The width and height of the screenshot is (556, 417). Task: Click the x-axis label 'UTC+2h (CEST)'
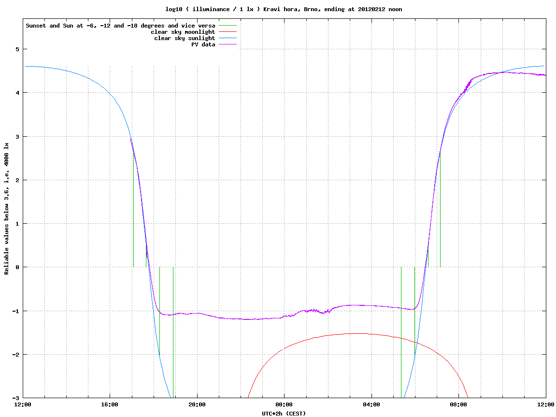(x=284, y=414)
